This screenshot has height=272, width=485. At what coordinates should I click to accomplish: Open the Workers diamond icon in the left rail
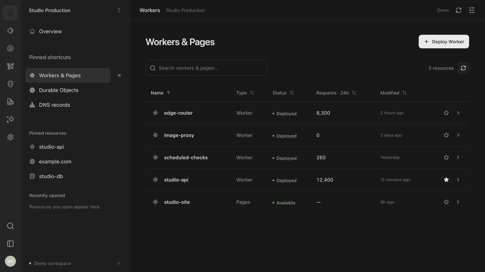10,31
